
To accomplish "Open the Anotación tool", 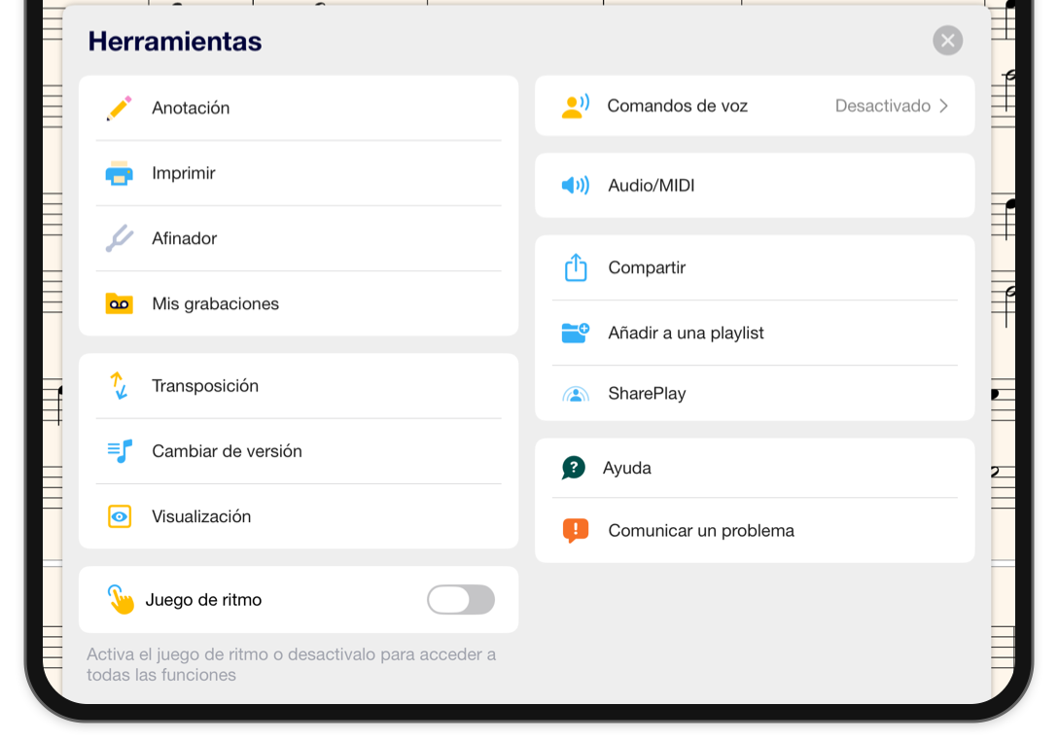I will 299,108.
